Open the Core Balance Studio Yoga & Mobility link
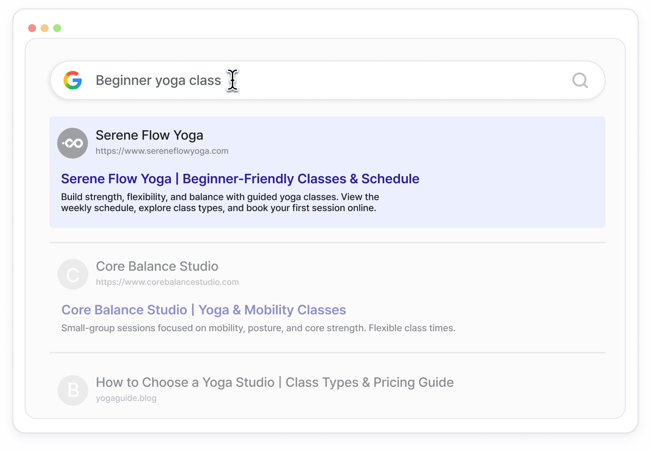This screenshot has width=651, height=450. pyautogui.click(x=203, y=310)
